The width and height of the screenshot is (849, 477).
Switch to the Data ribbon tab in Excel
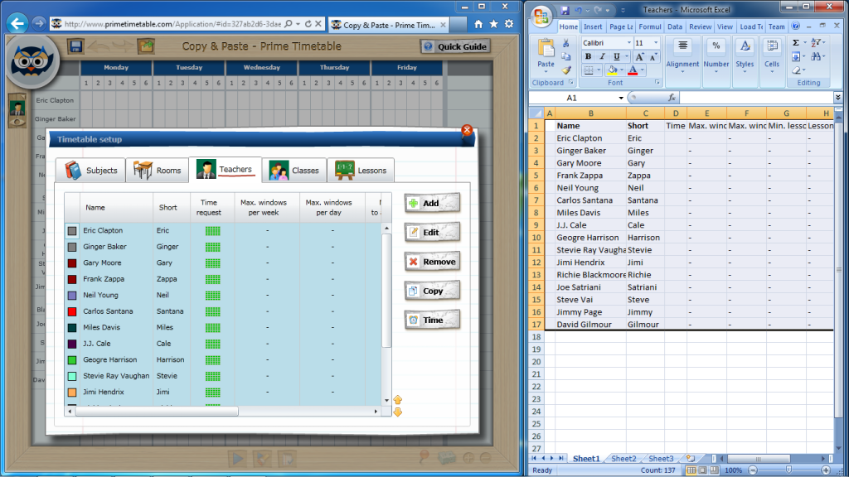pyautogui.click(x=675, y=26)
